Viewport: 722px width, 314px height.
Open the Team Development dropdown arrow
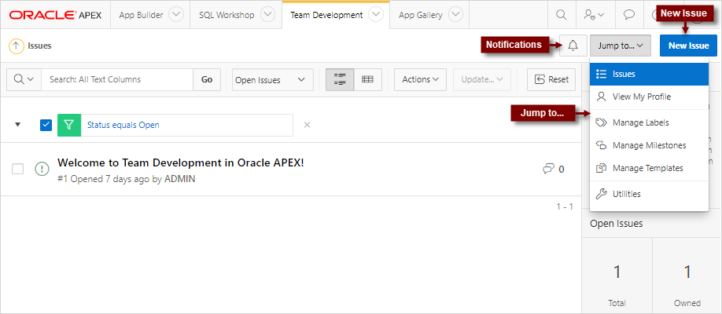pos(376,15)
